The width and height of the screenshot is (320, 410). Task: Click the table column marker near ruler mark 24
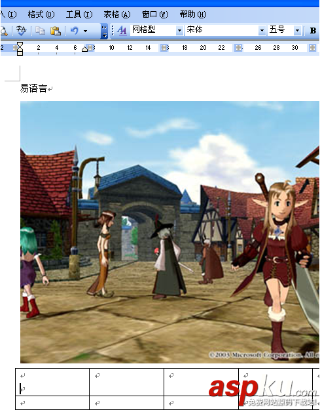238,48
